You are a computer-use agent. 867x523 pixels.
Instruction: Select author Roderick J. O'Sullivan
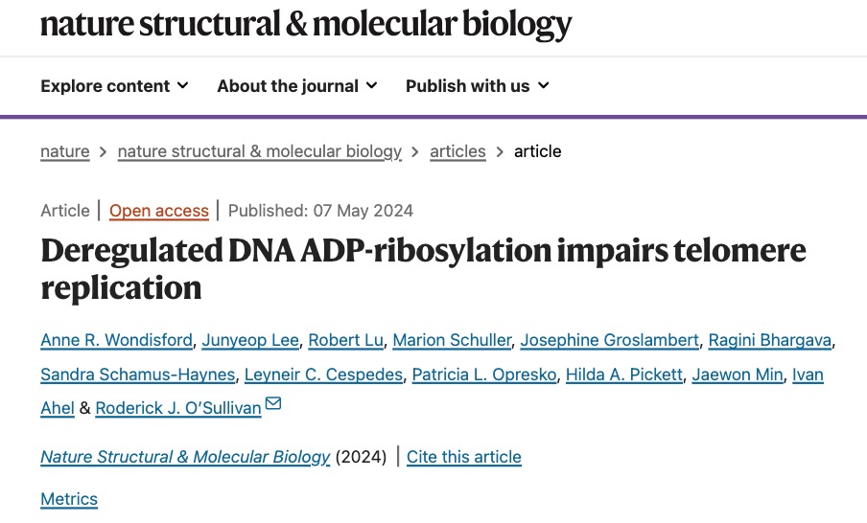pyautogui.click(x=178, y=408)
